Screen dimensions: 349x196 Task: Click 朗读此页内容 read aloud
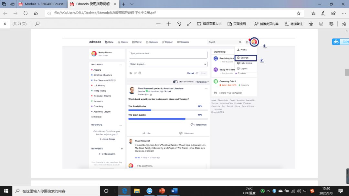266,24
